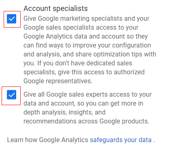Uncheck the Google marketing specialists access checkbox
The image size is (171, 149).
(x=12, y=19)
